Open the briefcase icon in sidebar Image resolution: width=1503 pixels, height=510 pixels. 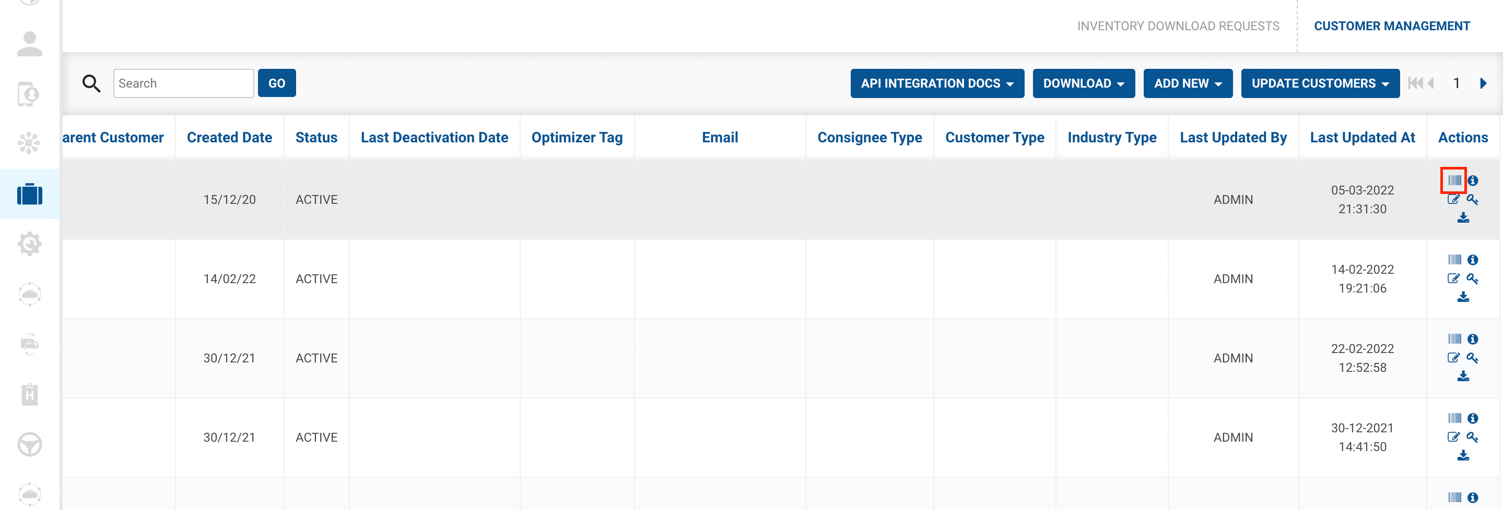(30, 194)
